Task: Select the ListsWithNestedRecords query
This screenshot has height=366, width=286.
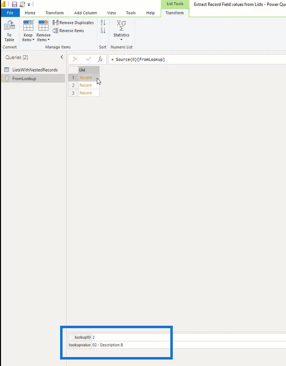Action: tap(33, 70)
